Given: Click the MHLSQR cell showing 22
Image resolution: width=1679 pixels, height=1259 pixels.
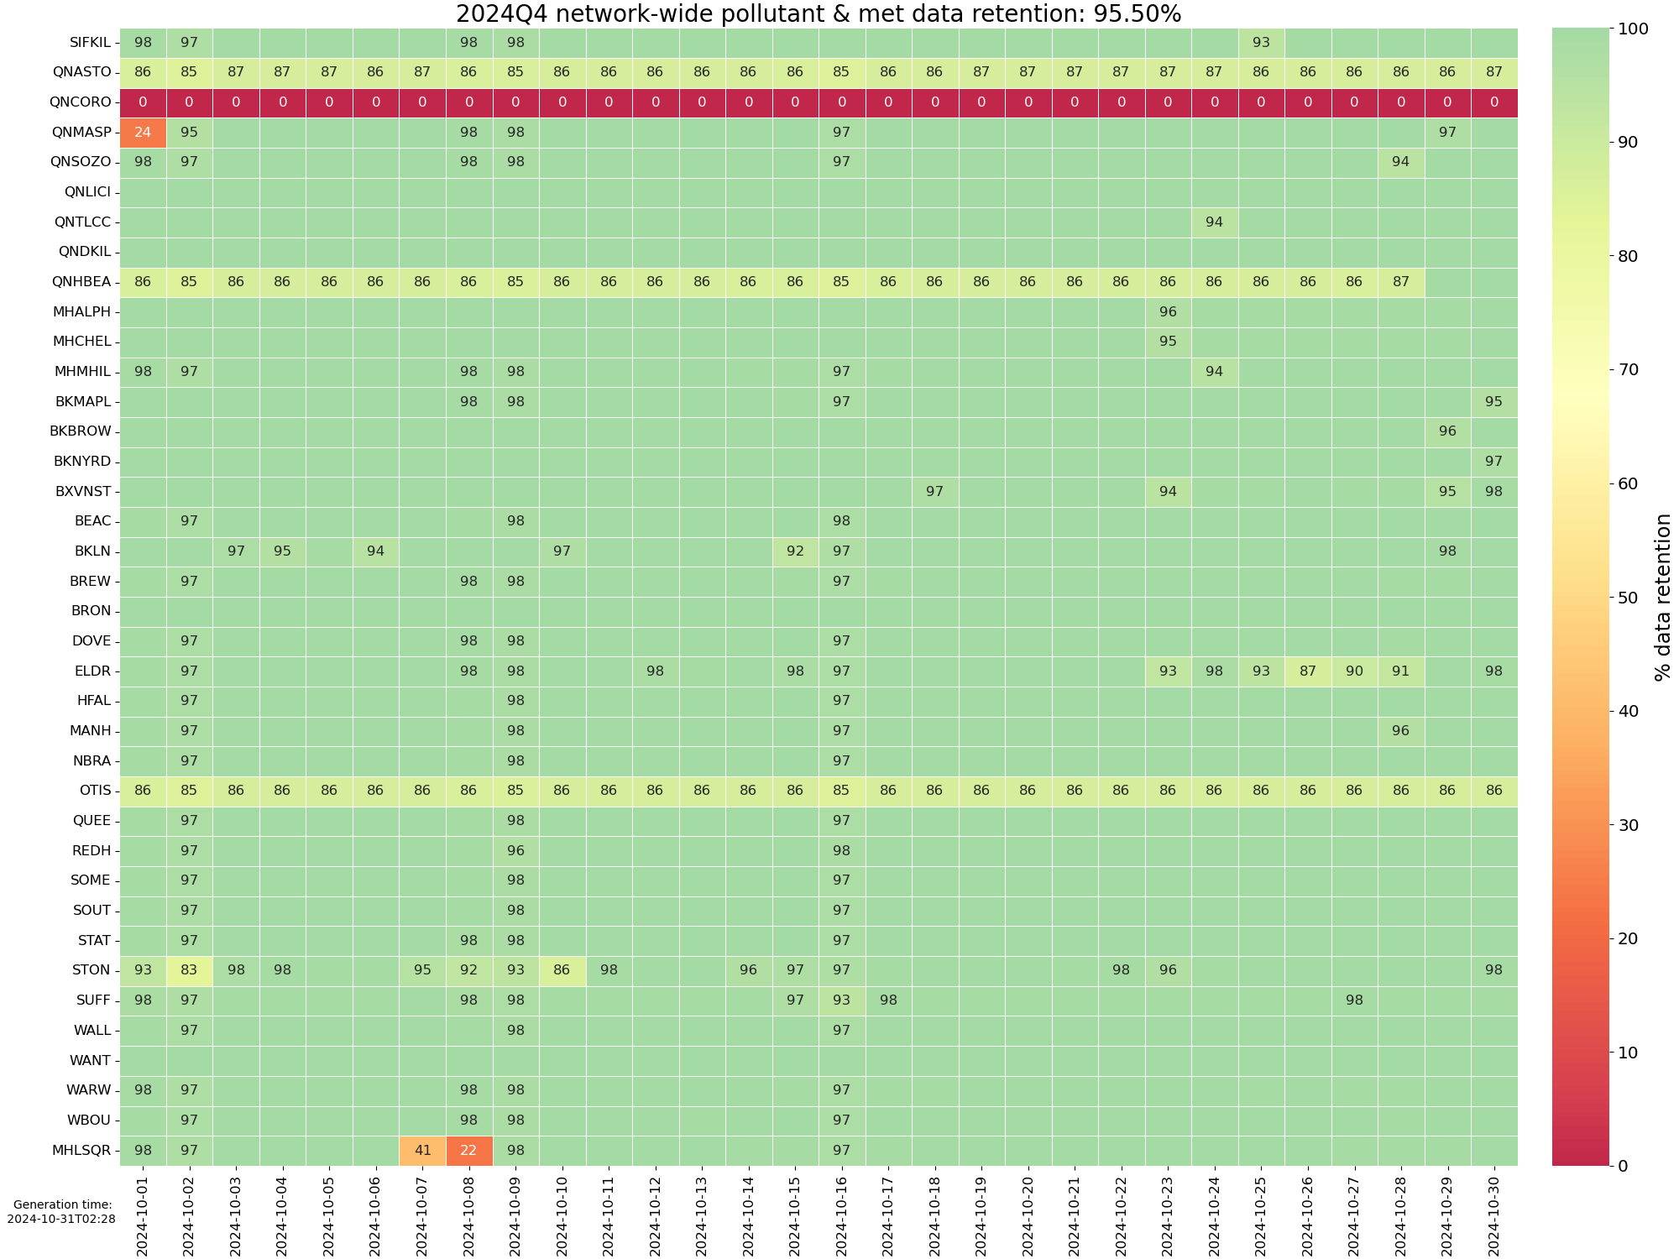Looking at the screenshot, I should click(x=468, y=1150).
